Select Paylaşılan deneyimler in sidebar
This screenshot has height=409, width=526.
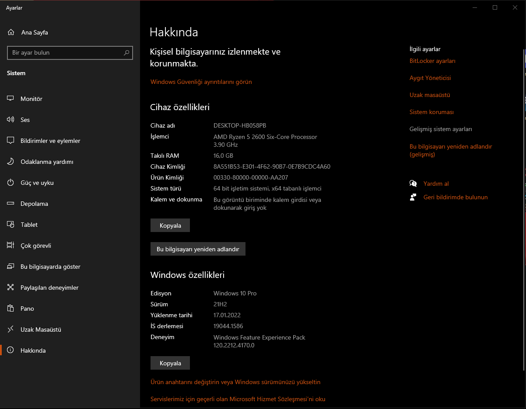coord(49,288)
